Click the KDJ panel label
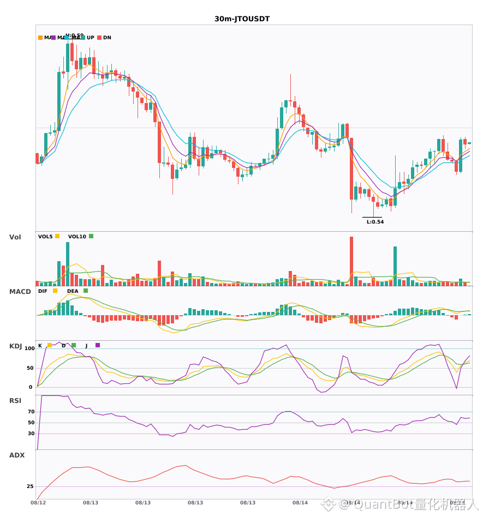483x518 pixels. point(15,346)
